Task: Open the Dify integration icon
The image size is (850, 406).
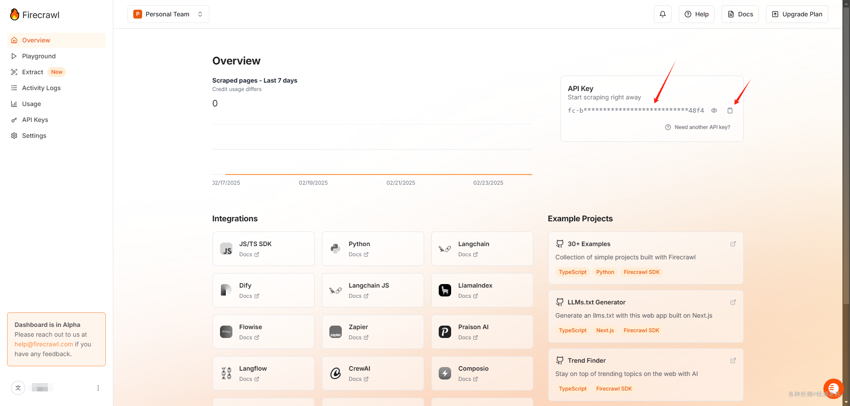Action: (226, 290)
